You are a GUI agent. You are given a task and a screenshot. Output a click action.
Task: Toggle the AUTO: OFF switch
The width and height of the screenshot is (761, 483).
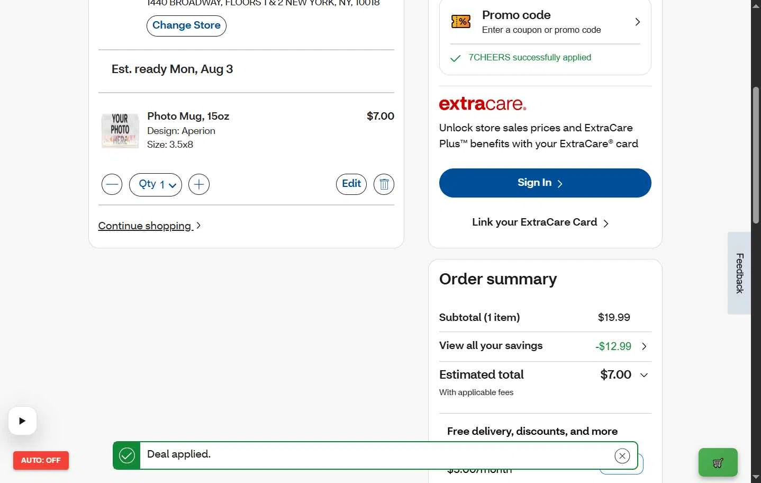(x=41, y=460)
